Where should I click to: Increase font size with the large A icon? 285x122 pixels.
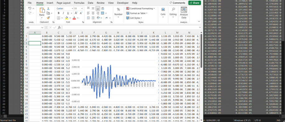click(76, 13)
